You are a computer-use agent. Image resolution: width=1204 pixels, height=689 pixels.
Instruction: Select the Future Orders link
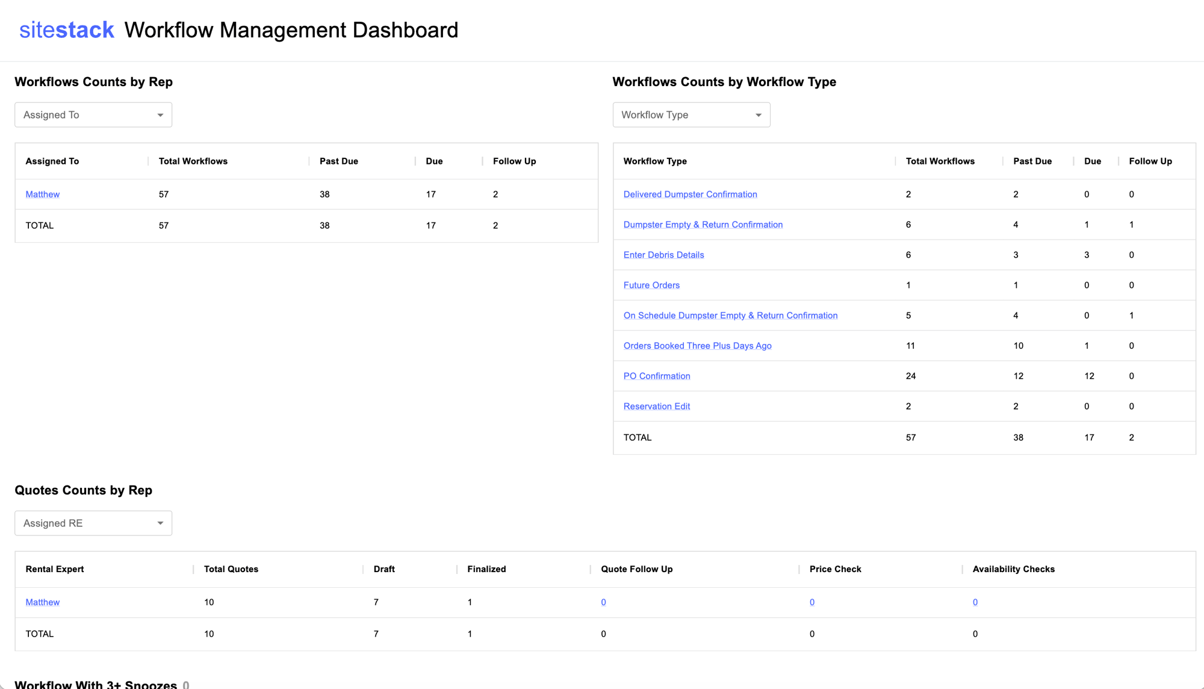(651, 285)
